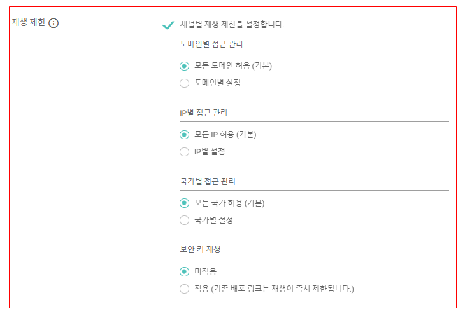Click the (기본) text after 모든 도메인 허용

point(262,65)
